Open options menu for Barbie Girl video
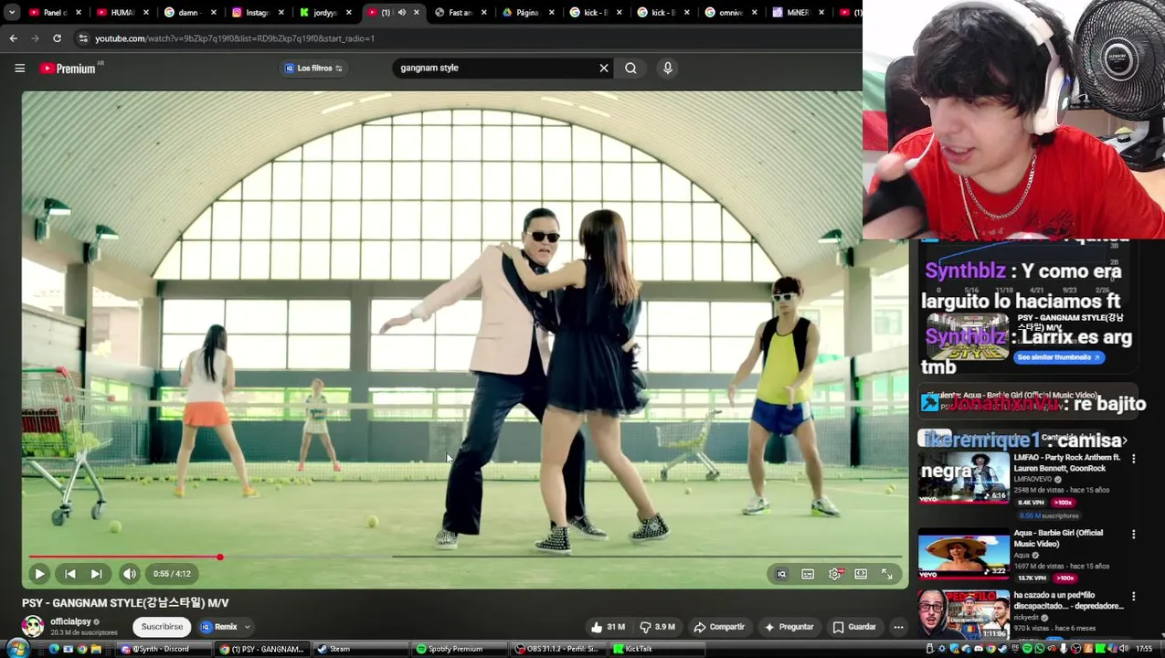1165x658 pixels. tap(1134, 534)
